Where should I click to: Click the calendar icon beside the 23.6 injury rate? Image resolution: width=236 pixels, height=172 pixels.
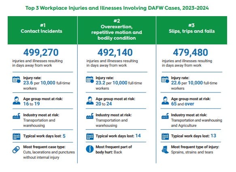17,80
